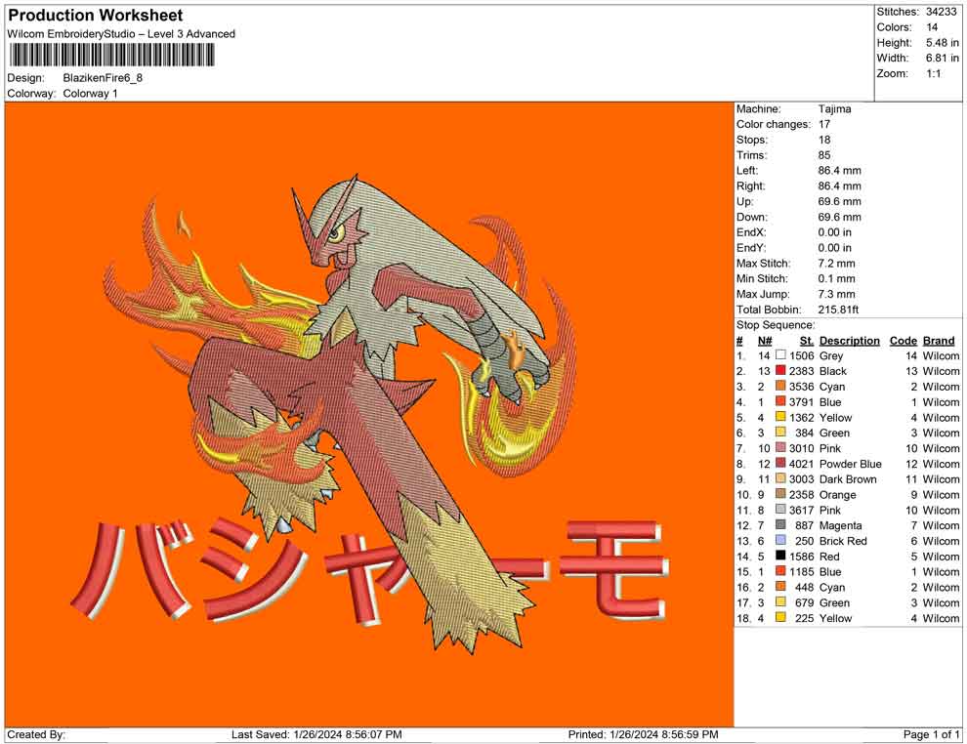
Task: Click the EndX value 0.00 in
Action: tap(834, 232)
